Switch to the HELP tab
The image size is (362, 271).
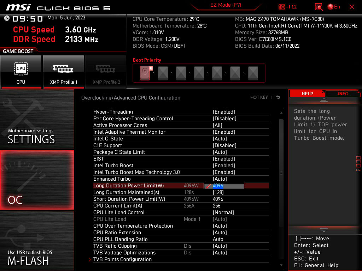click(x=307, y=94)
